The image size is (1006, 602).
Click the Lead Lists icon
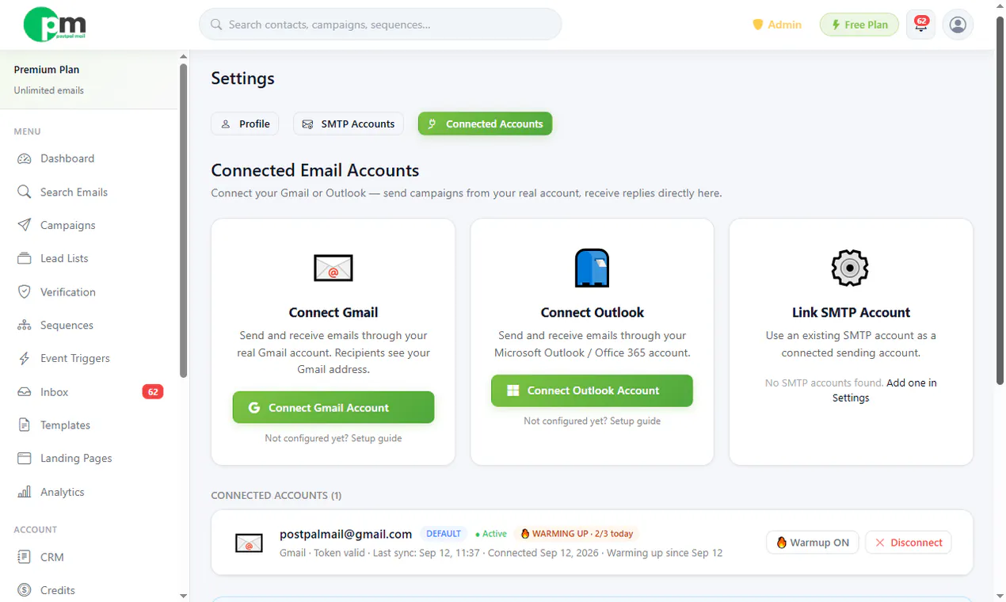pos(25,258)
